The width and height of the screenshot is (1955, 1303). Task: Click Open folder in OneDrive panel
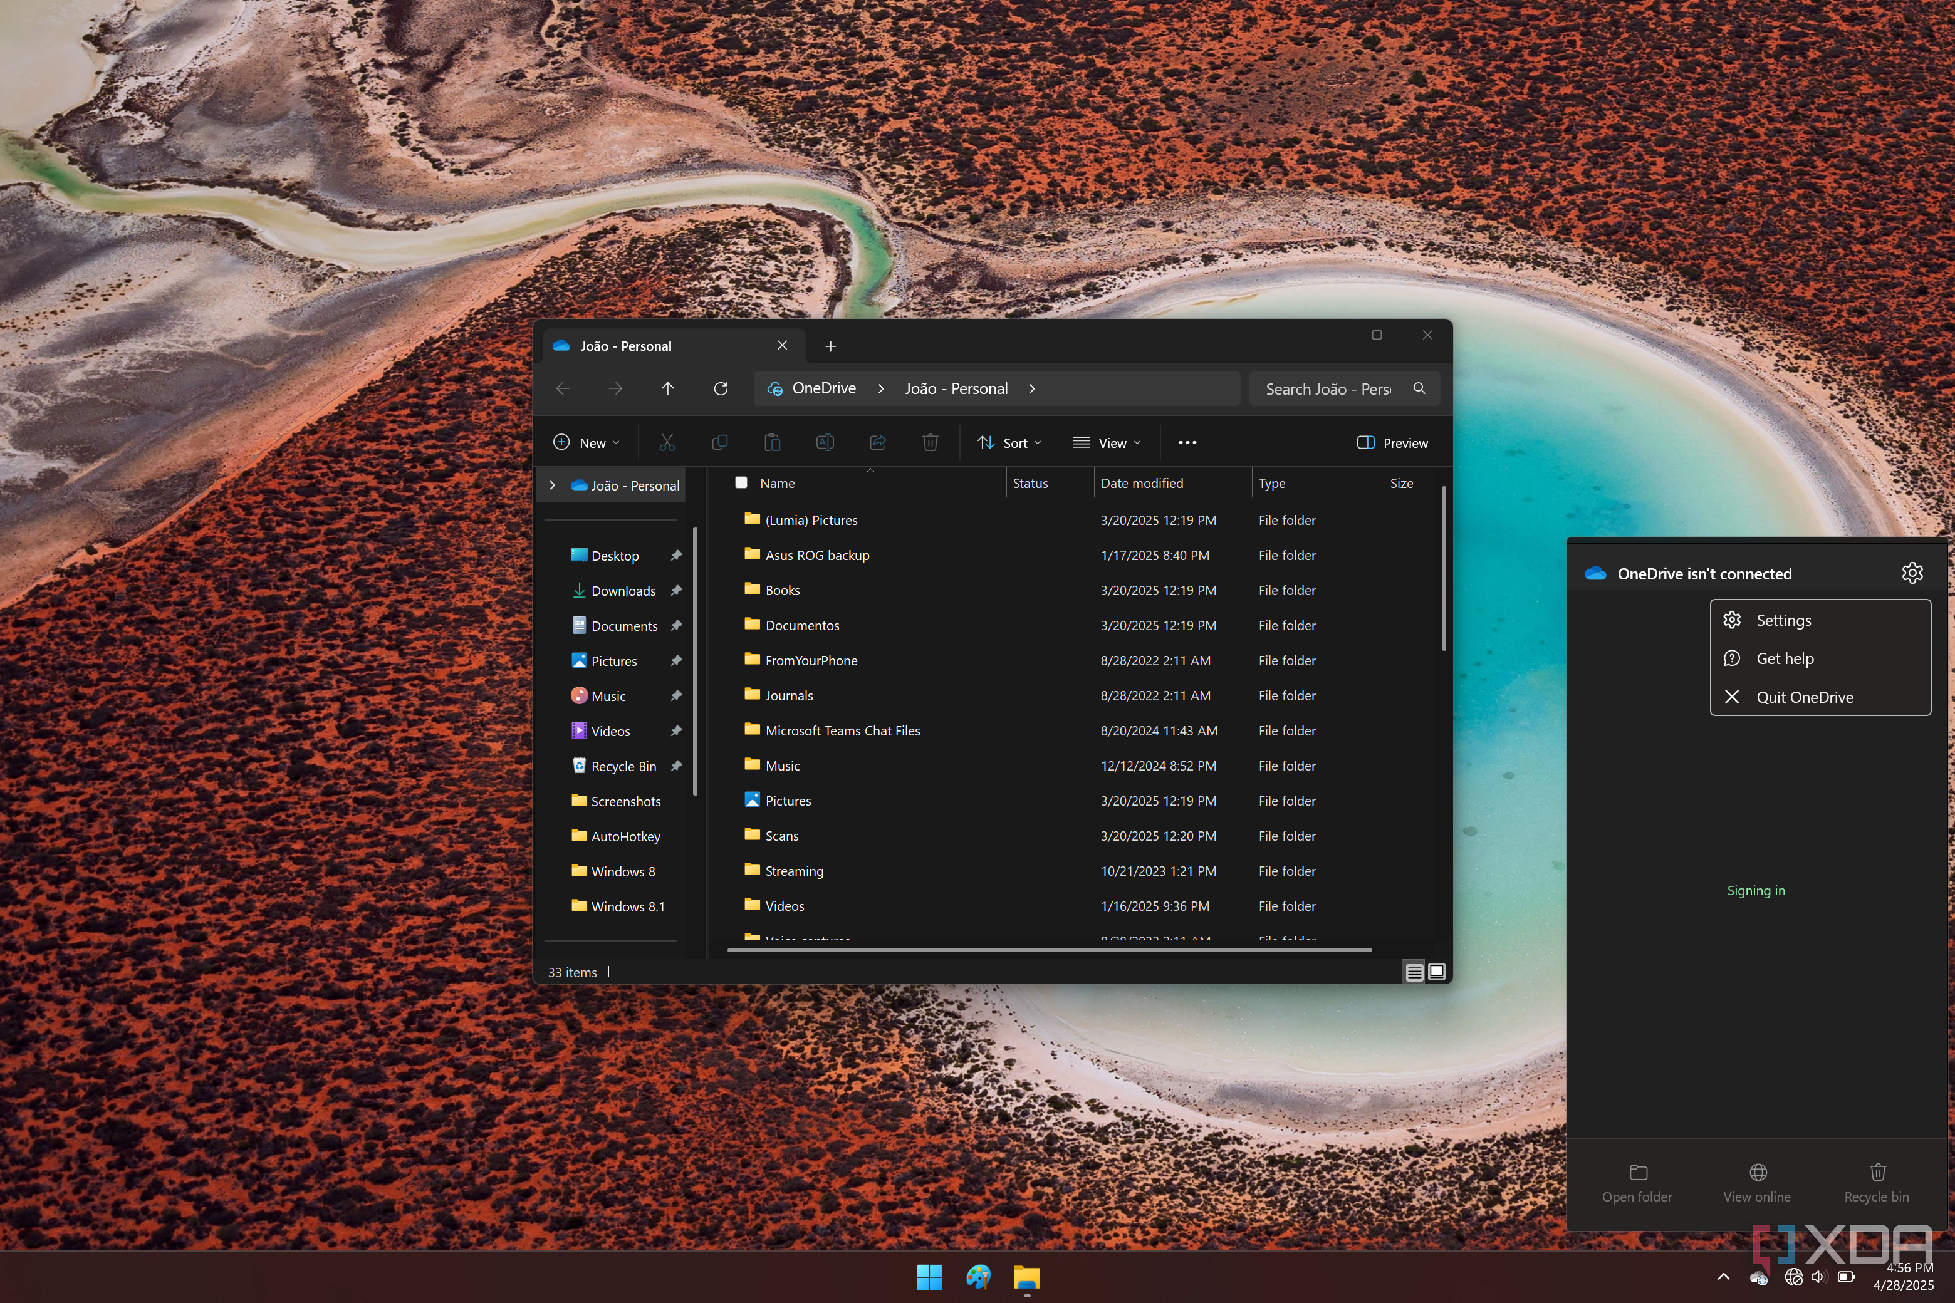[x=1637, y=1183]
